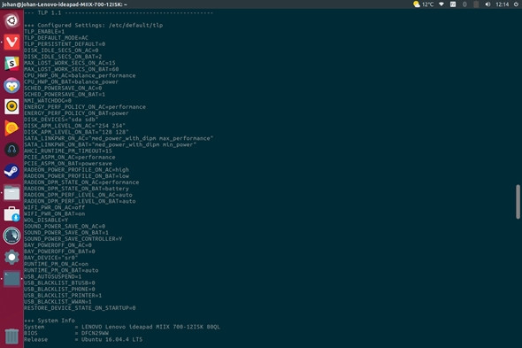Click the line TLP_DEFAULT_MODE=AC
522x348 pixels.
click(57, 38)
